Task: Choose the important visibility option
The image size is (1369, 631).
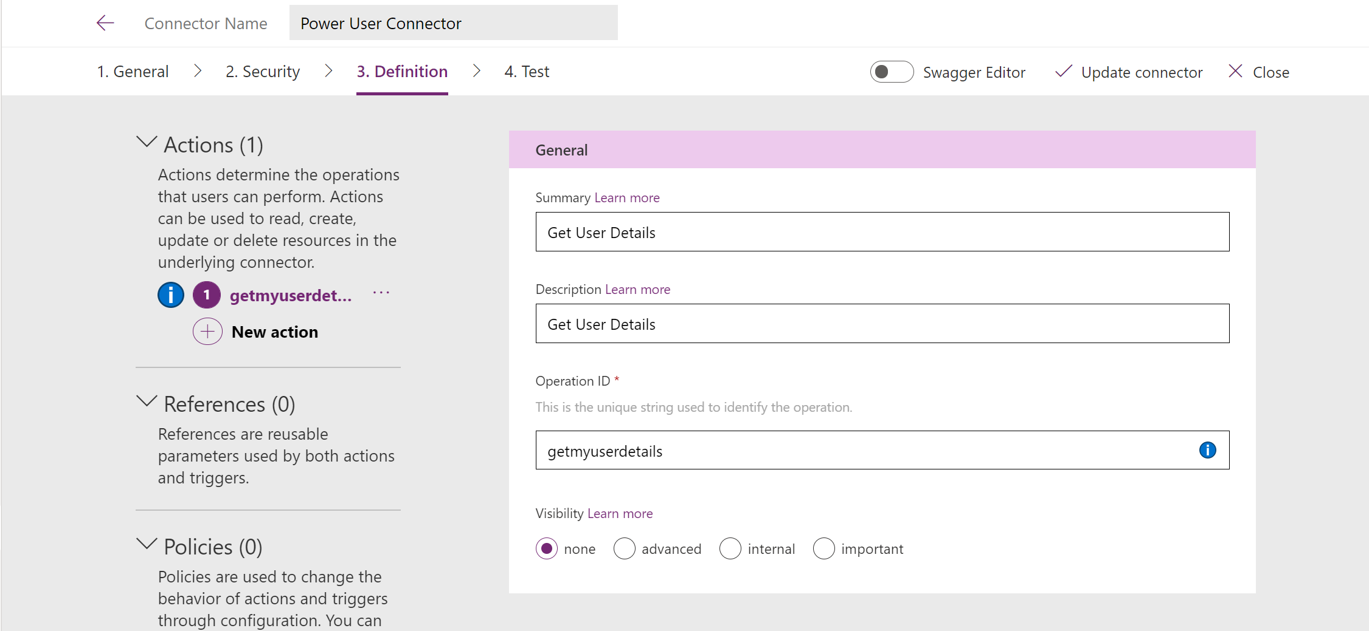Action: [x=823, y=548]
